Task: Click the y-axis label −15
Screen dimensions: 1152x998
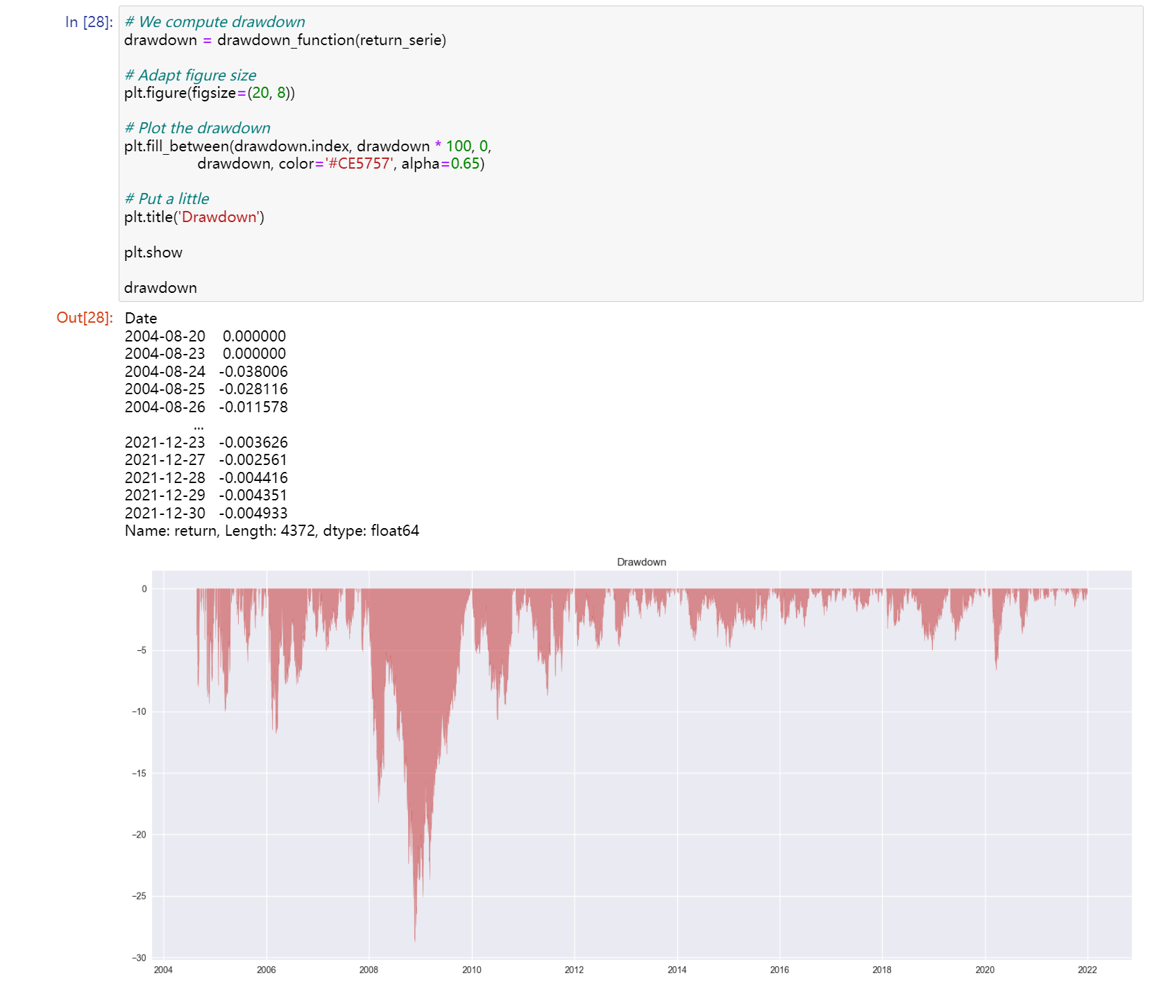Action: click(x=139, y=774)
